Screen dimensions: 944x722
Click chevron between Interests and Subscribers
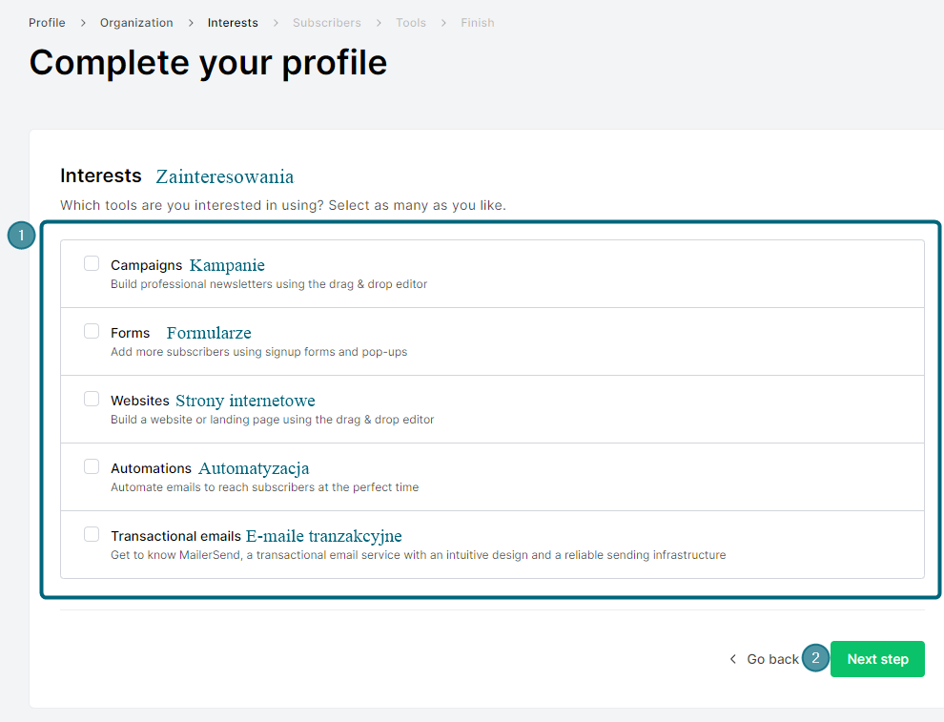tap(276, 23)
